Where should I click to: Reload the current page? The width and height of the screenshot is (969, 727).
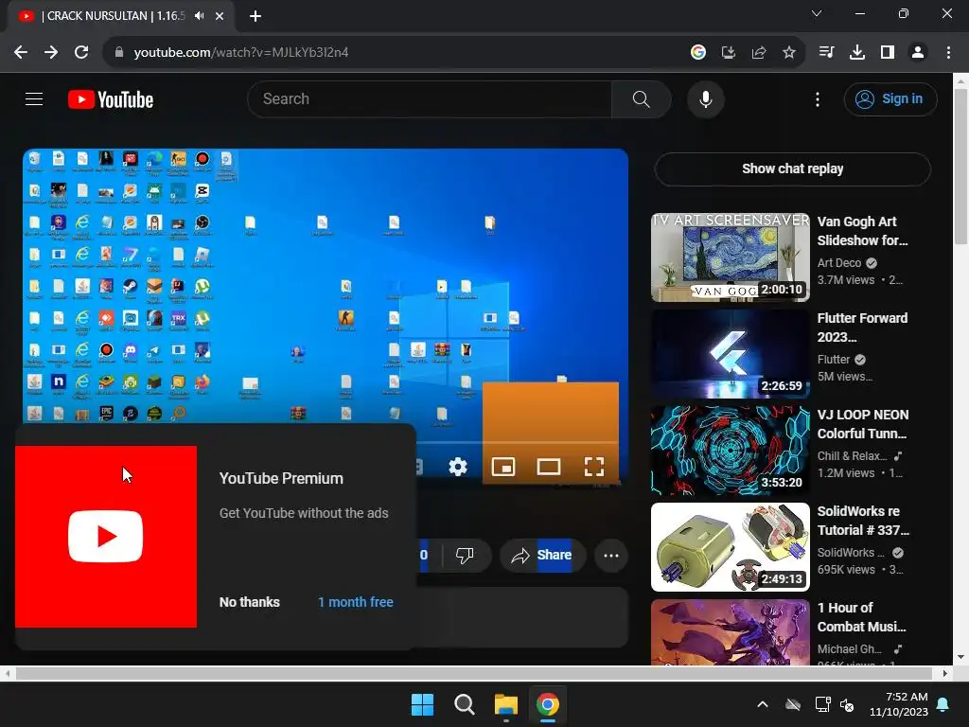[x=81, y=53]
